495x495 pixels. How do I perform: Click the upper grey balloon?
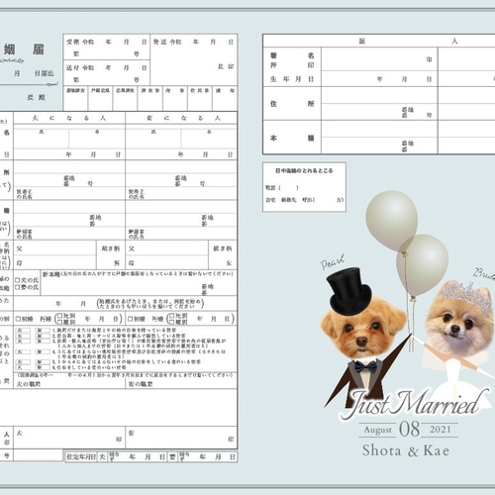pos(392,221)
